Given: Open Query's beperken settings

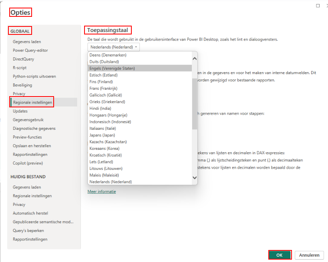Looking at the screenshot, I should point(28,231).
